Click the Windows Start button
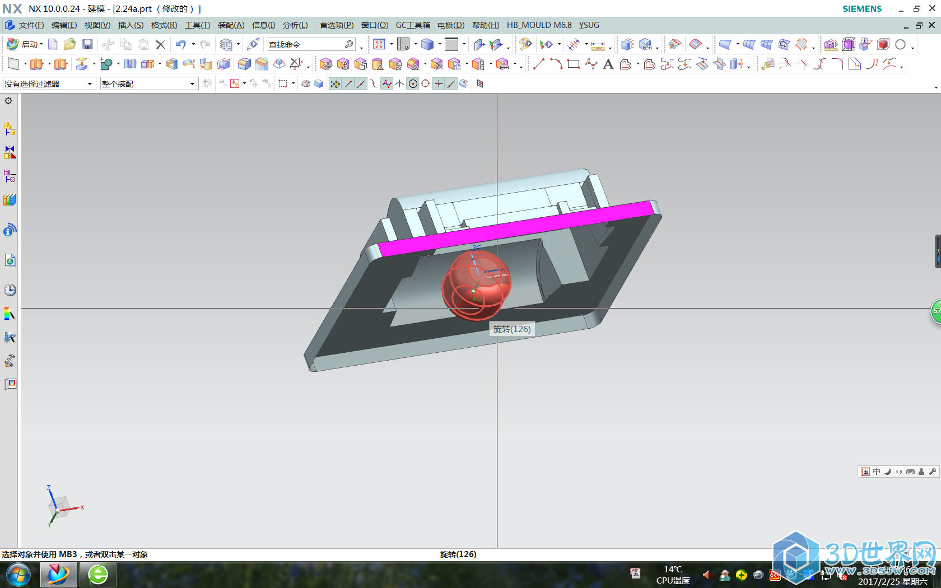 18,575
